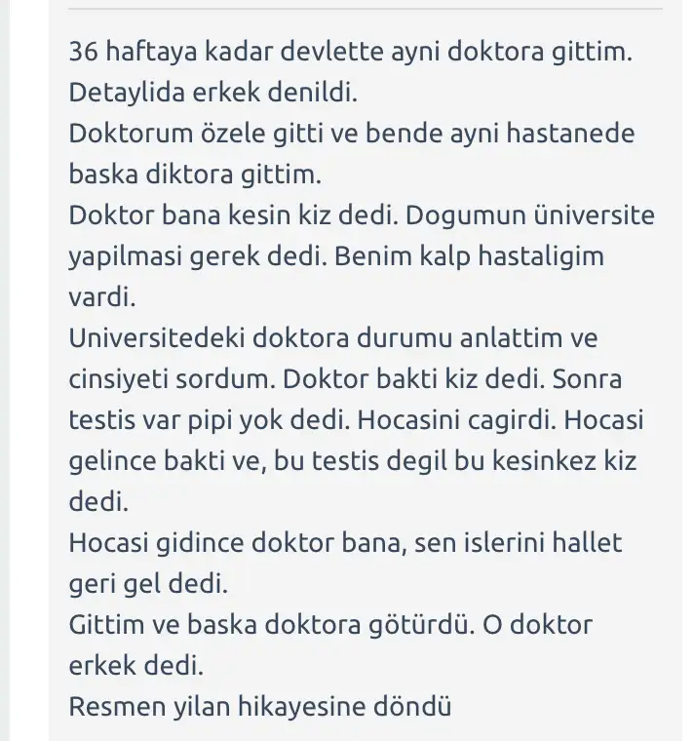Click the text 'geri gel dedi.'
Viewport: 694px width, 741px height.
(148, 584)
